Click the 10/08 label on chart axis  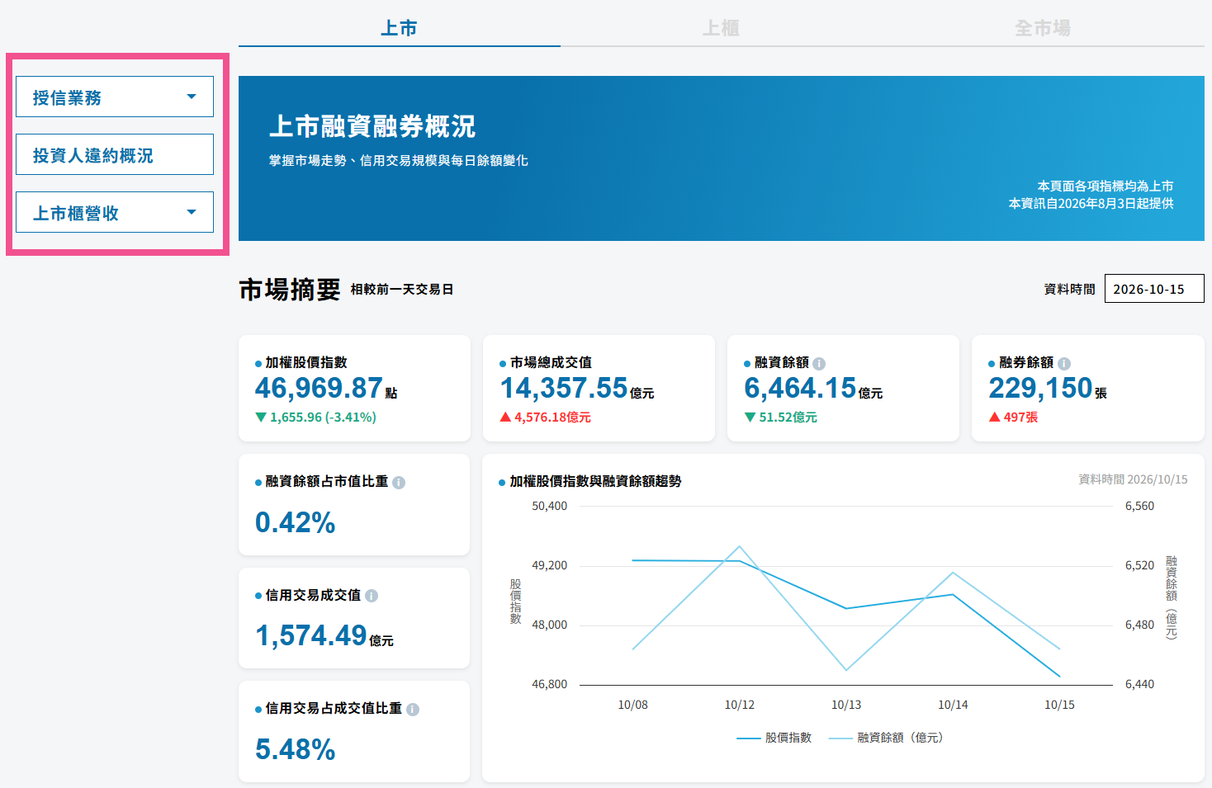633,705
